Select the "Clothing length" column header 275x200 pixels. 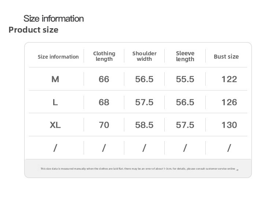(104, 56)
